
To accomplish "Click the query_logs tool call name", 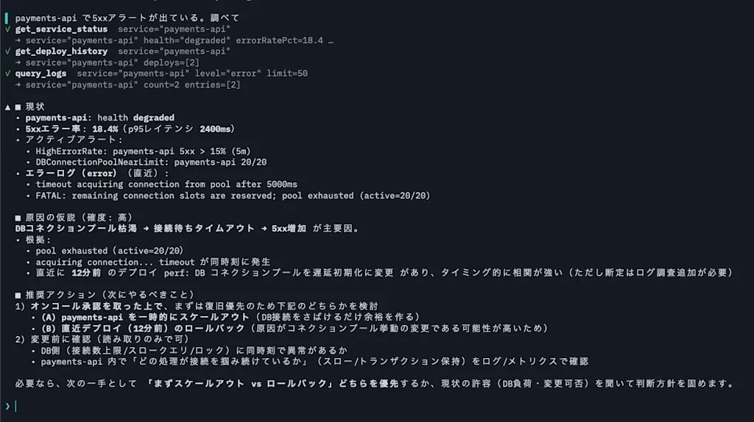I will click(41, 74).
